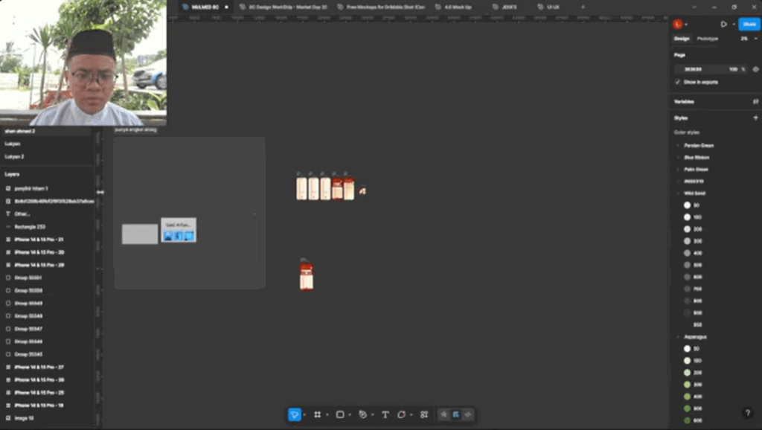Image resolution: width=762 pixels, height=430 pixels.
Task: Select the Lukpan 2 page
Action: (15, 156)
